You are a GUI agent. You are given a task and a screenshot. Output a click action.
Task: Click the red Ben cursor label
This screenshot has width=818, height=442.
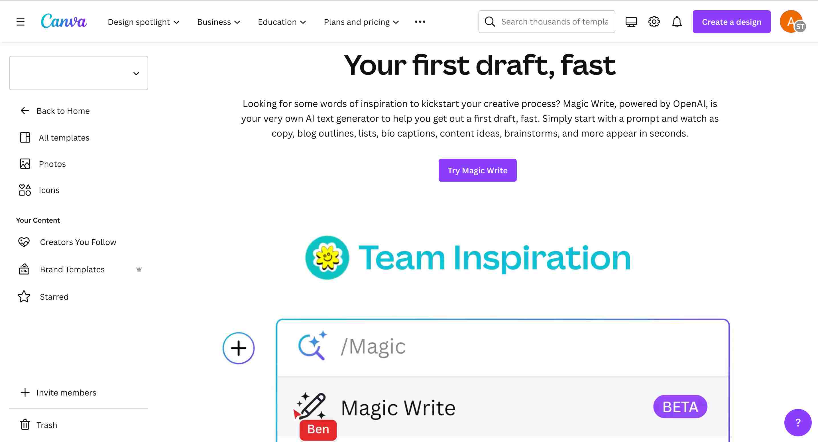pyautogui.click(x=318, y=429)
